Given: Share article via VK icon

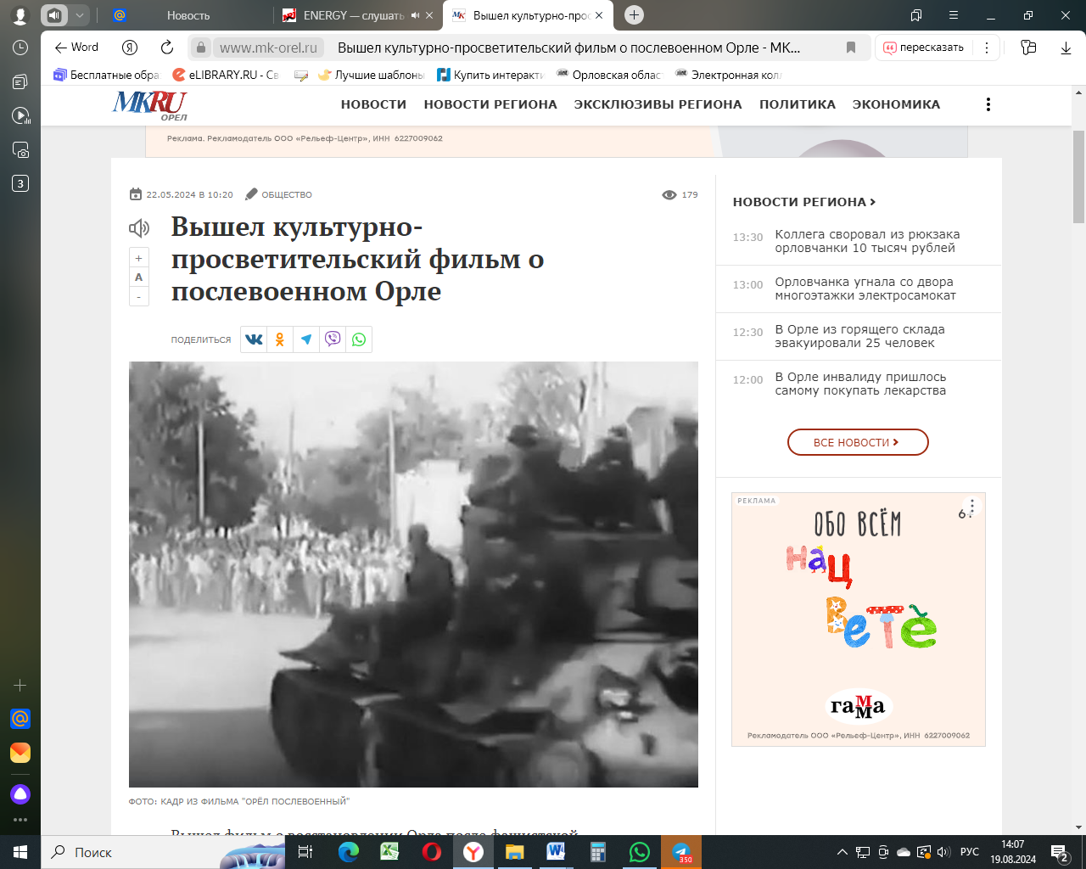Looking at the screenshot, I should point(254,339).
